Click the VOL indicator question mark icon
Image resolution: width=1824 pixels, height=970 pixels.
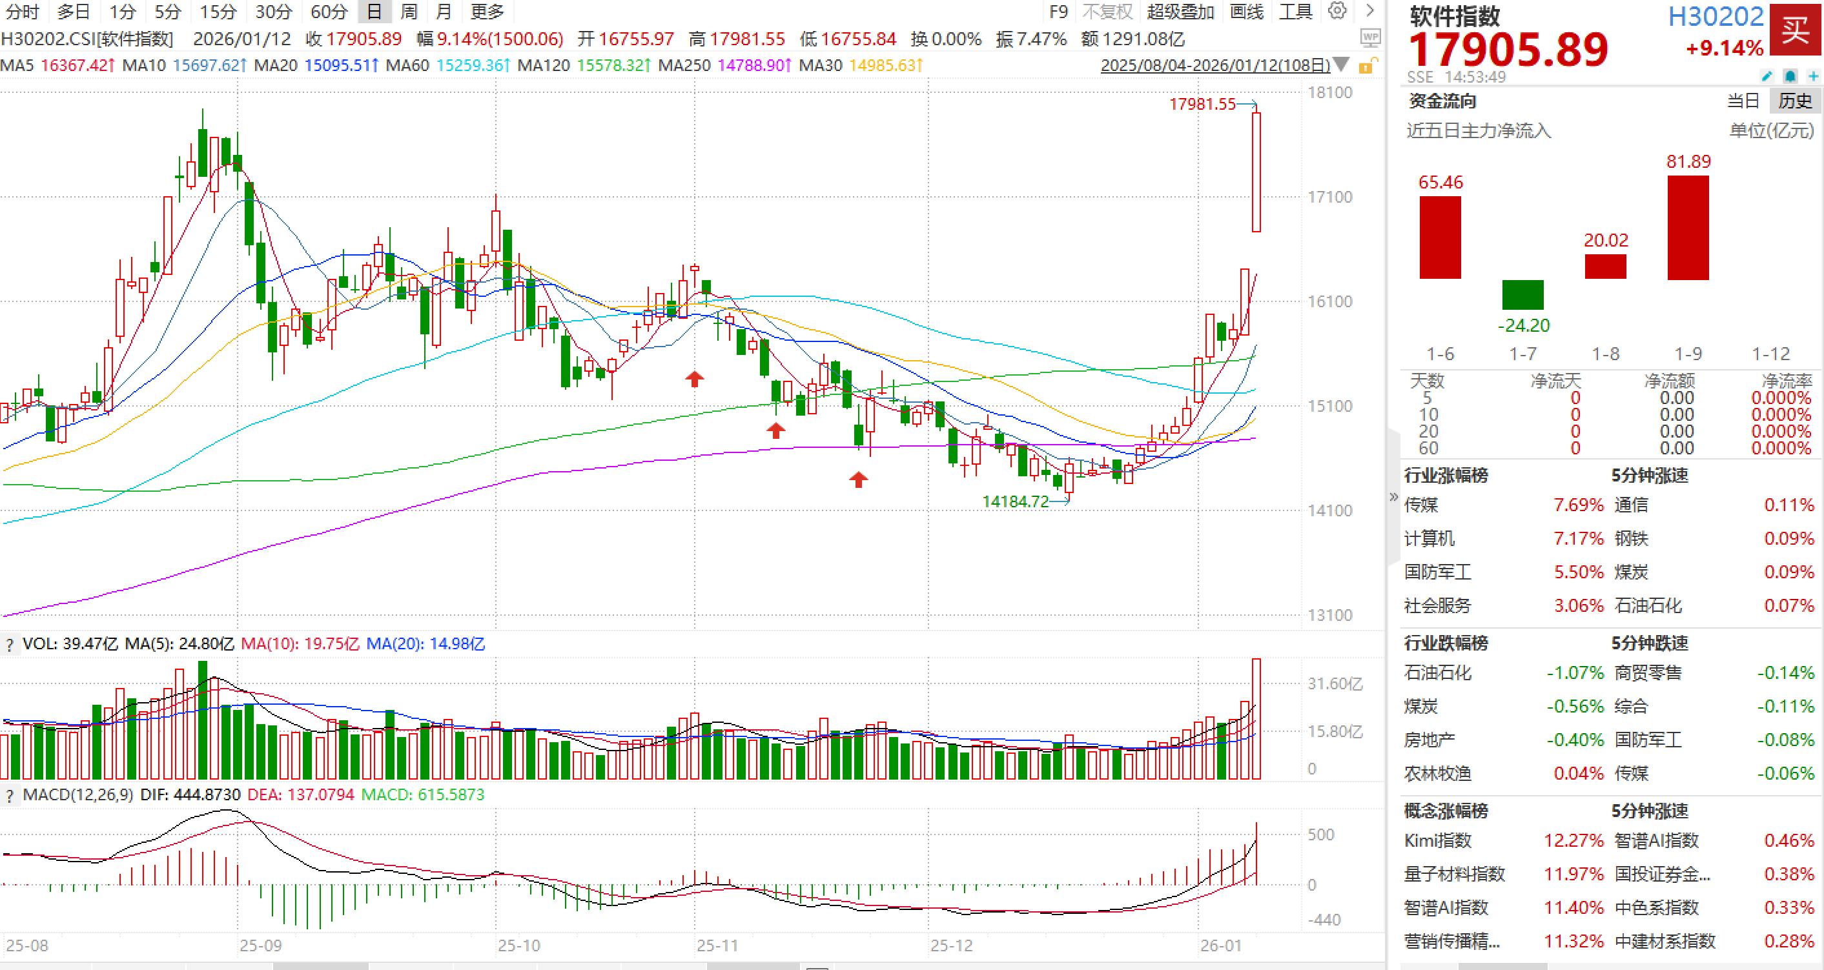point(9,645)
